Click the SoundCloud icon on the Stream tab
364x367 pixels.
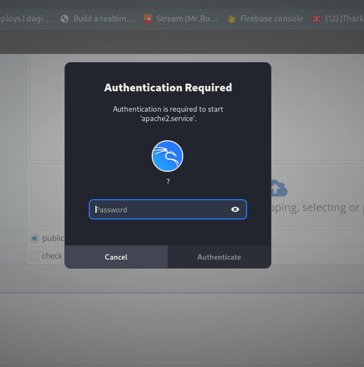point(147,19)
